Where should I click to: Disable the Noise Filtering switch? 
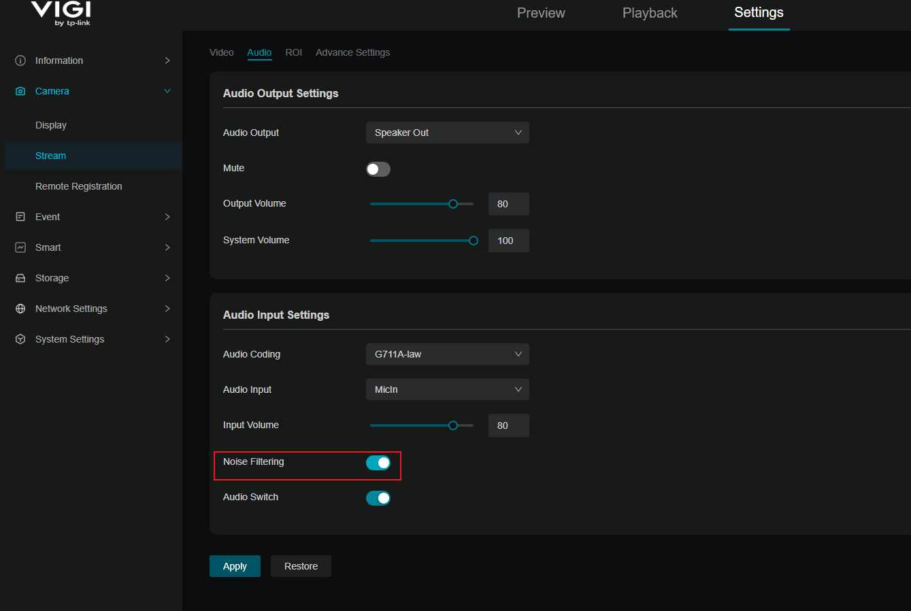(x=378, y=463)
